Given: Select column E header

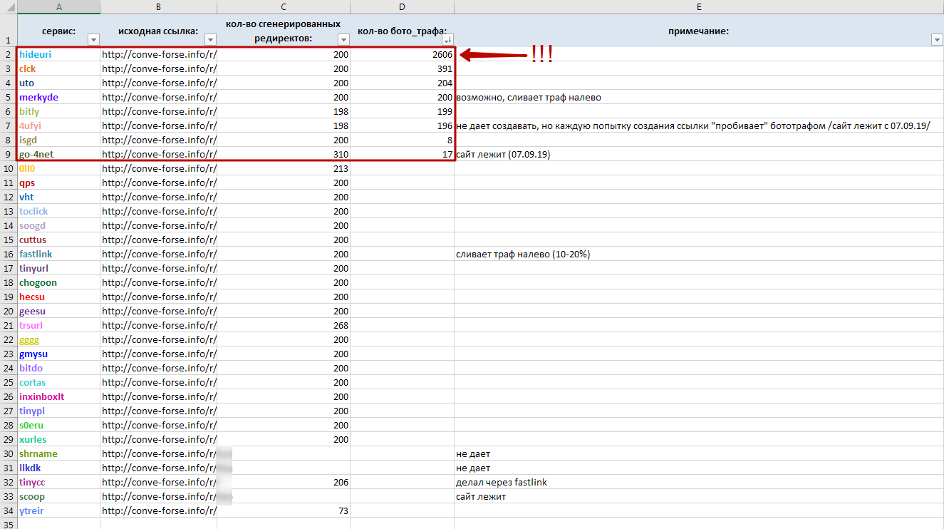Looking at the screenshot, I should (699, 6).
